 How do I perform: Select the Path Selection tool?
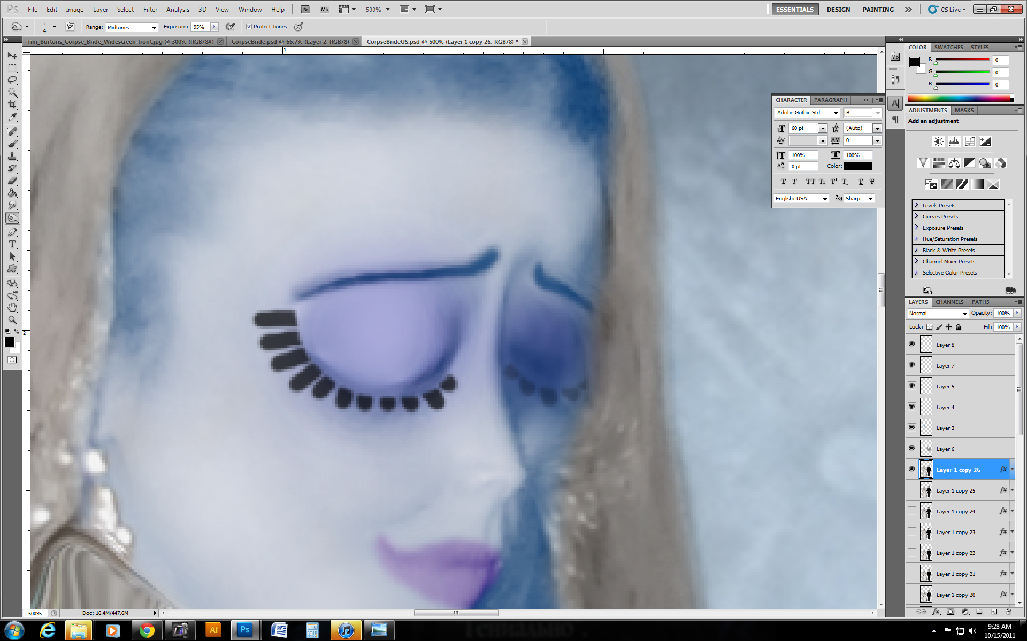coord(12,256)
